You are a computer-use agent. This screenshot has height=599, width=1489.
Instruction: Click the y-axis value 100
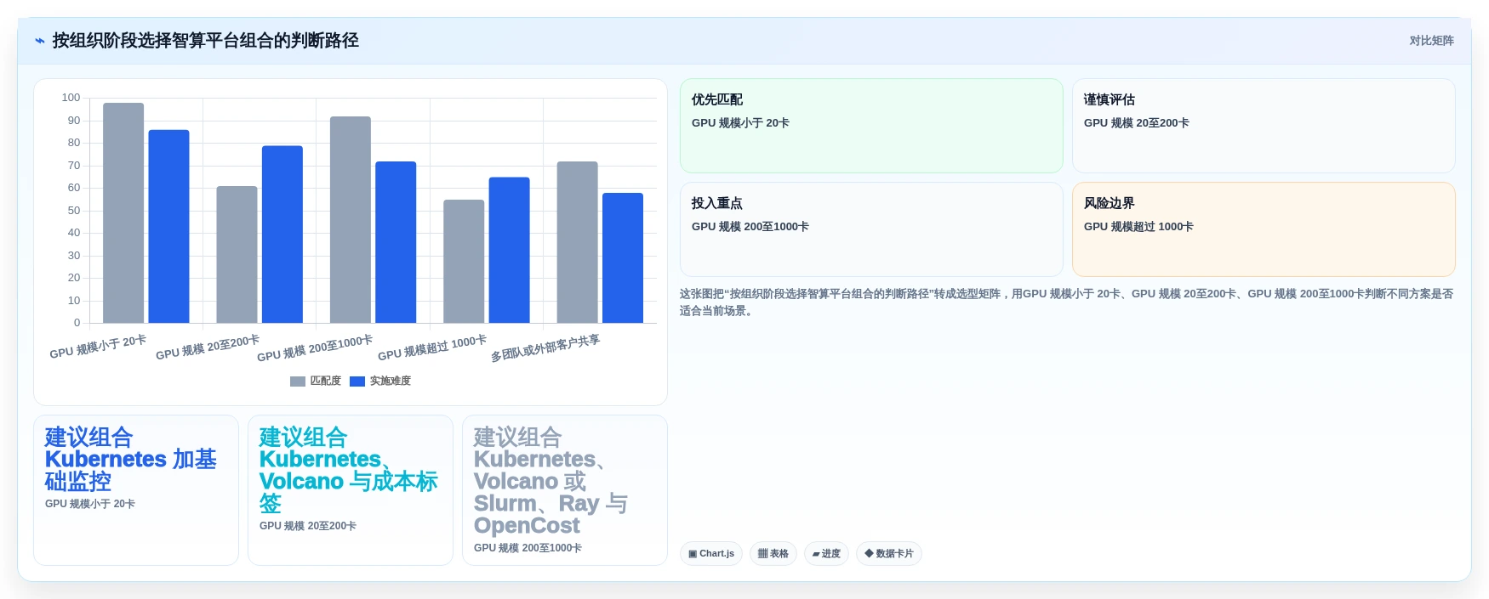[x=71, y=98]
